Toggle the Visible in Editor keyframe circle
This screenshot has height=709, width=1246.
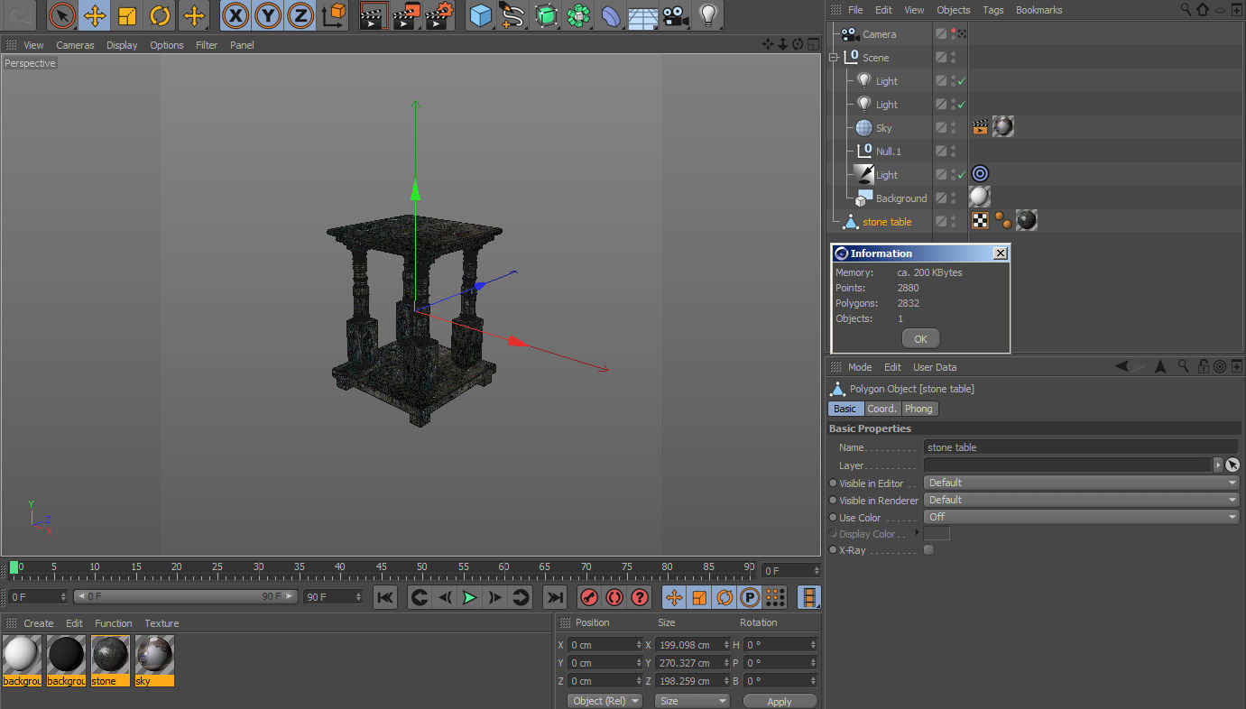[833, 483]
